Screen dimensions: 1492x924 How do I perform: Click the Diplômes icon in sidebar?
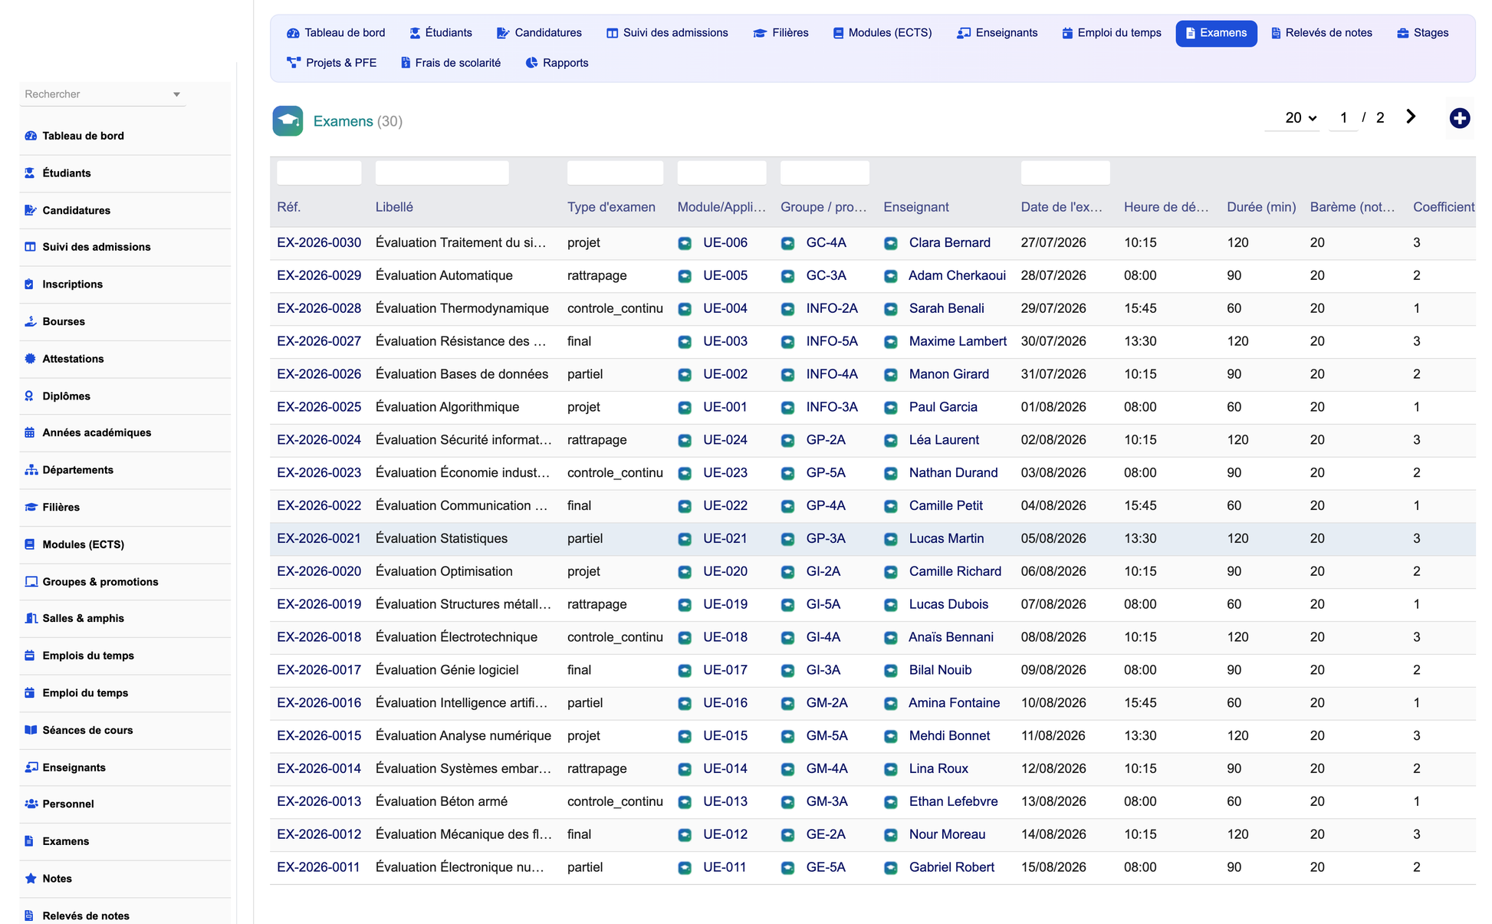(30, 396)
